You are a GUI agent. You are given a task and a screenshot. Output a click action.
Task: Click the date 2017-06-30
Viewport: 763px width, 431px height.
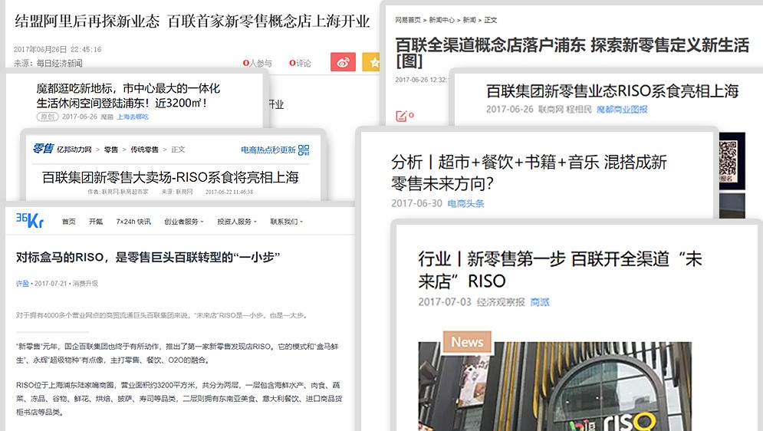tap(416, 203)
